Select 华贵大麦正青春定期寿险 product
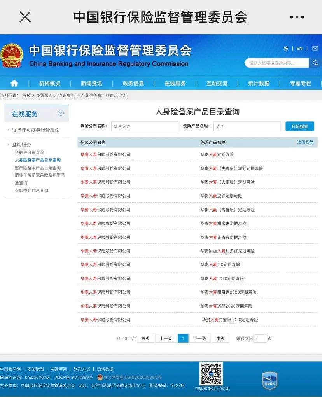Image resolution: width=322 pixels, height=397 pixels. click(x=223, y=237)
